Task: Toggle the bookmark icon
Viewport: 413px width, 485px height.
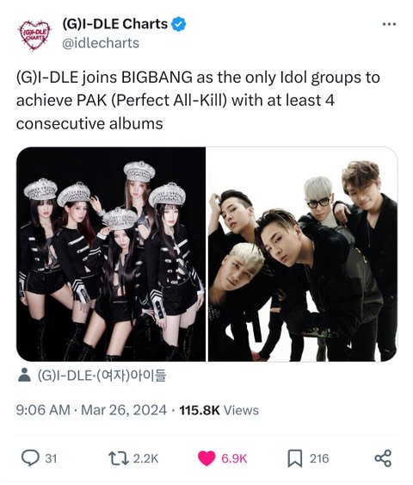Action: tap(295, 458)
